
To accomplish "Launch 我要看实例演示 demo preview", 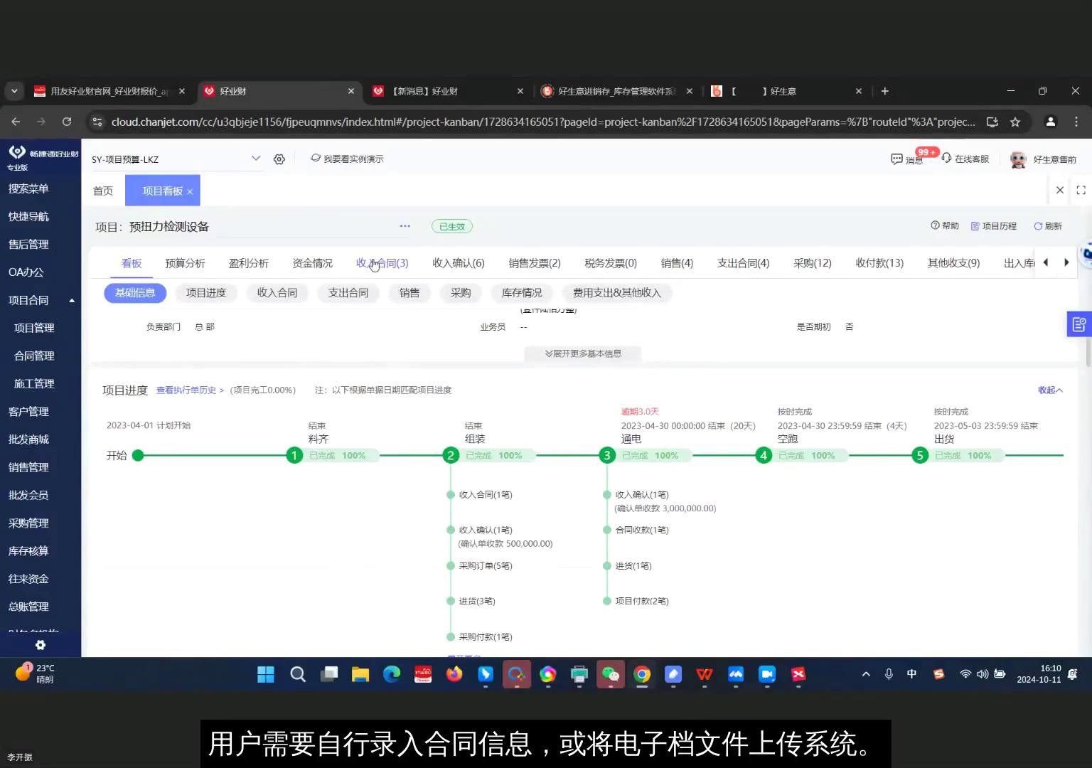I will [347, 159].
